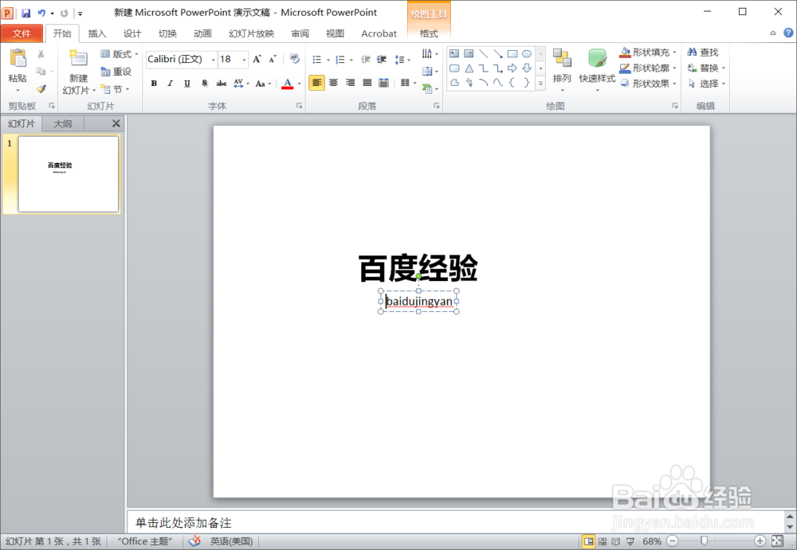797x550 pixels.
Task: Increase font size with the large A
Action: (257, 59)
